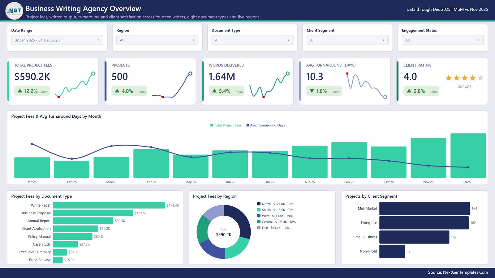Click the $171.4K White Paper value label
This screenshot has width=495, height=278.
click(173, 205)
